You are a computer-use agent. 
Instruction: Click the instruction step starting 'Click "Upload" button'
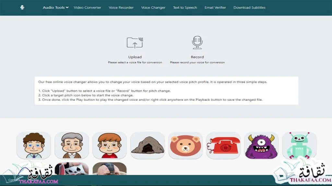104,91
